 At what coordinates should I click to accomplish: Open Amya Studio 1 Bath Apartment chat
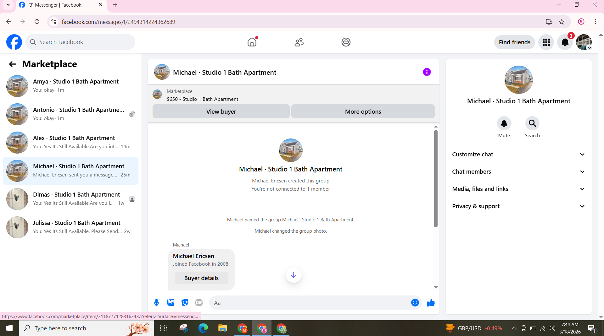point(71,86)
